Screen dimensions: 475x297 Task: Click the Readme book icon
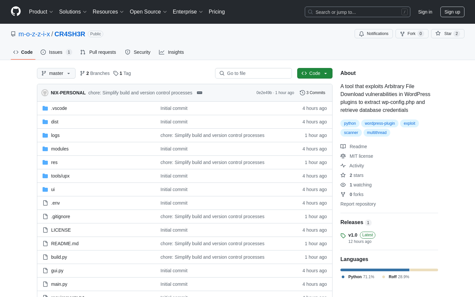coord(343,147)
